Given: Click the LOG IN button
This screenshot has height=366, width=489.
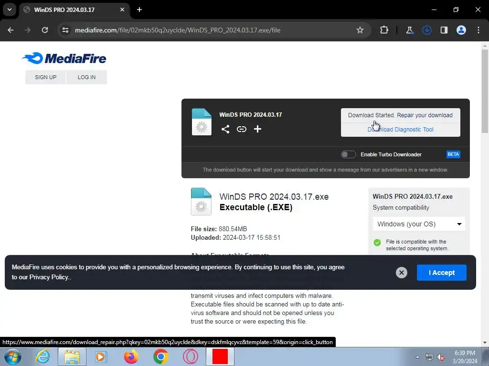Looking at the screenshot, I should click(x=87, y=77).
